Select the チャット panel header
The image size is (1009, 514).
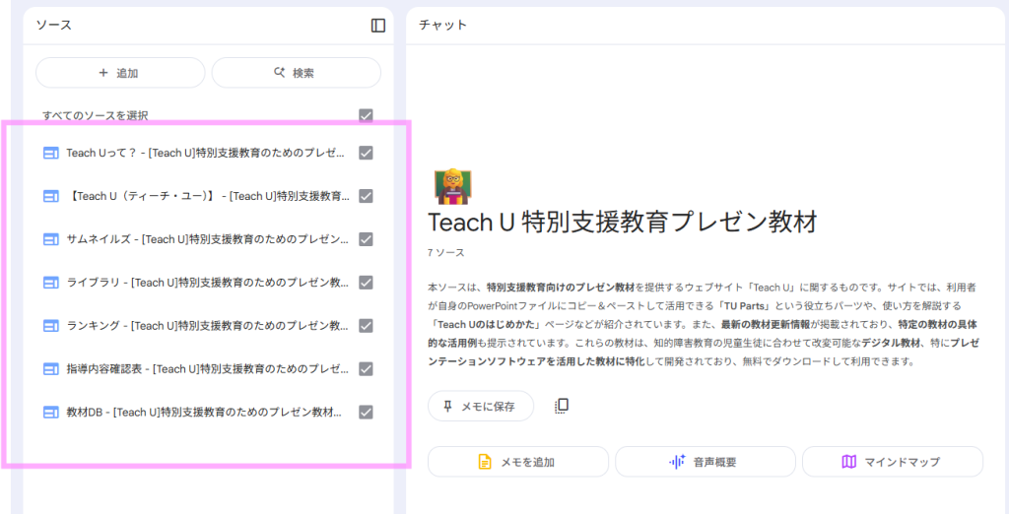(x=442, y=25)
